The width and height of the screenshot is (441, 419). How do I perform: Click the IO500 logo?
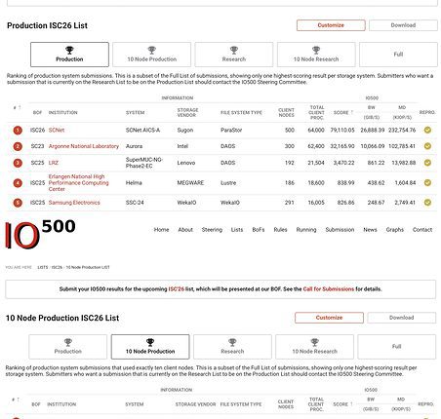coord(40,234)
